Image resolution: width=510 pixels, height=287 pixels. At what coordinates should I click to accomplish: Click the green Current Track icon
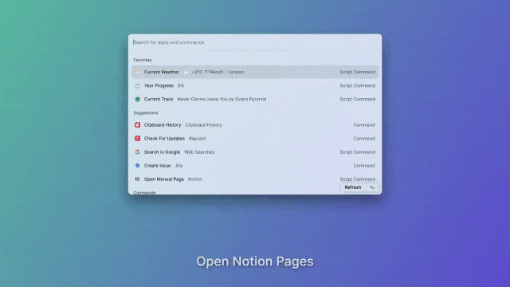click(x=138, y=99)
